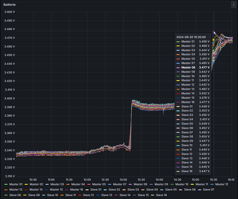Click Master 11 value 3.445 V in tooltip
This screenshot has width=238, height=199.
(x=204, y=80)
